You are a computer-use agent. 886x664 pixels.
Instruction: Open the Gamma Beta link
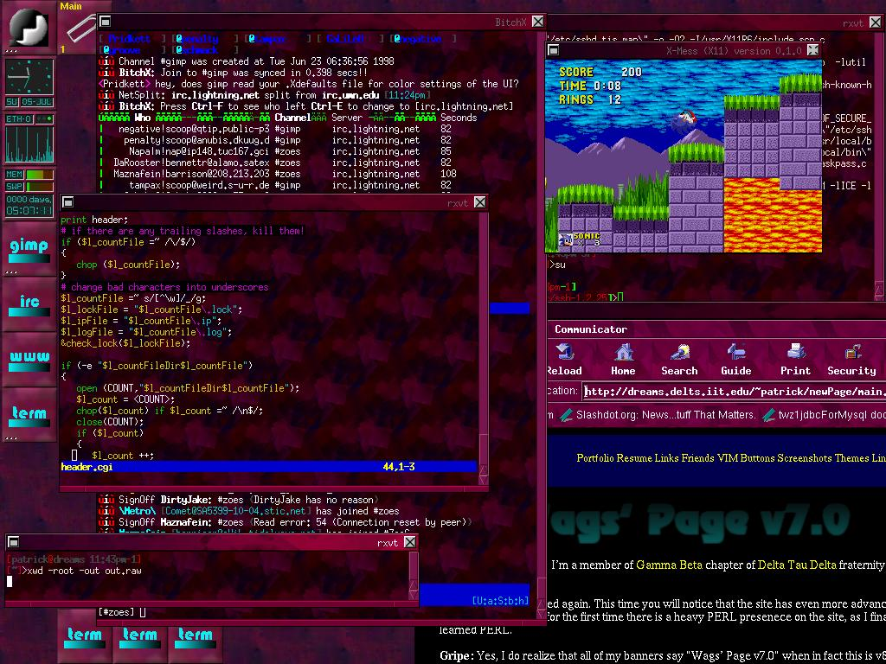click(x=669, y=565)
